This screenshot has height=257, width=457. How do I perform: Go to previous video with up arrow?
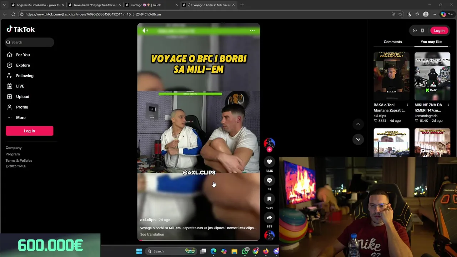[x=358, y=124]
